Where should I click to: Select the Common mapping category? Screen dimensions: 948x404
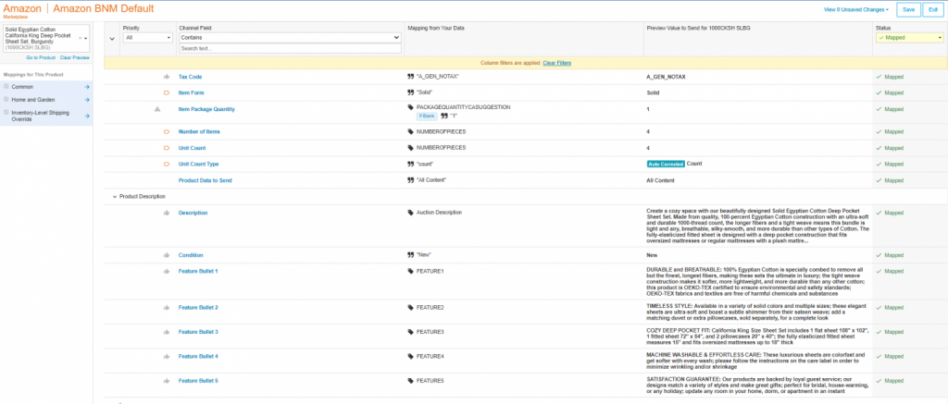click(x=46, y=87)
